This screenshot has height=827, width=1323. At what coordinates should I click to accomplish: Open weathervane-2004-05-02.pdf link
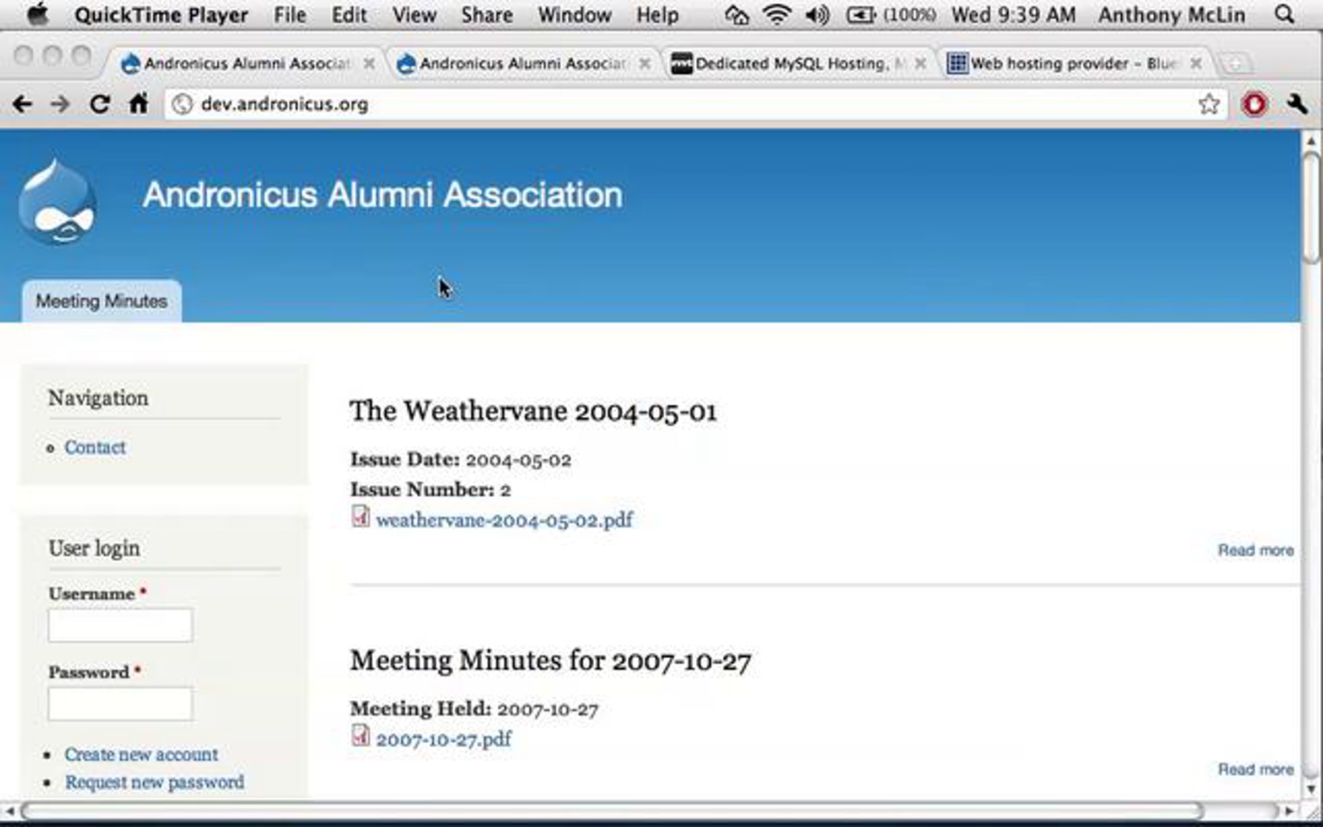pyautogui.click(x=504, y=520)
